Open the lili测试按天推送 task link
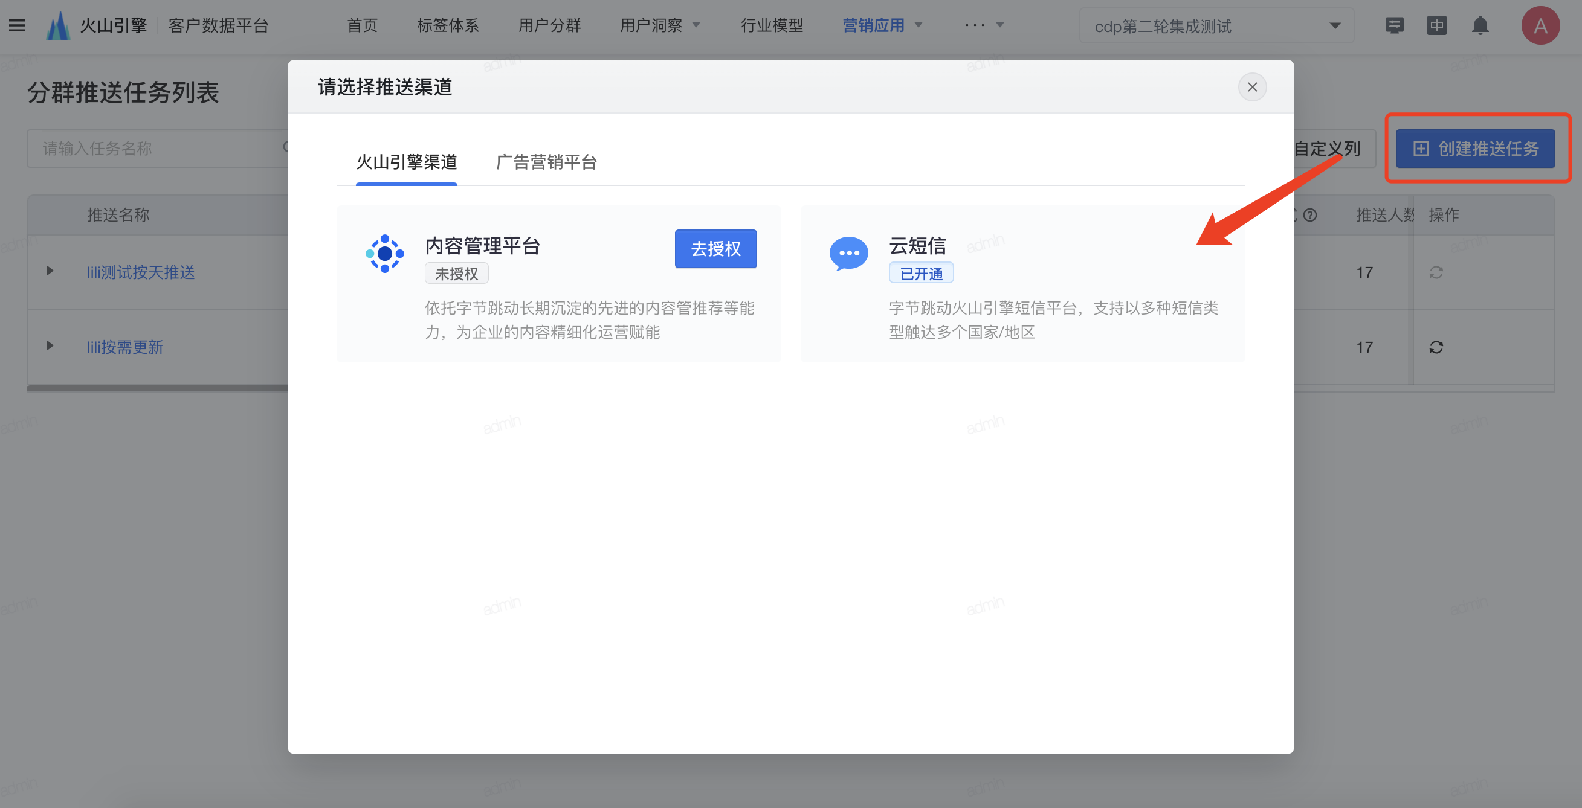Viewport: 1582px width, 808px height. click(141, 272)
